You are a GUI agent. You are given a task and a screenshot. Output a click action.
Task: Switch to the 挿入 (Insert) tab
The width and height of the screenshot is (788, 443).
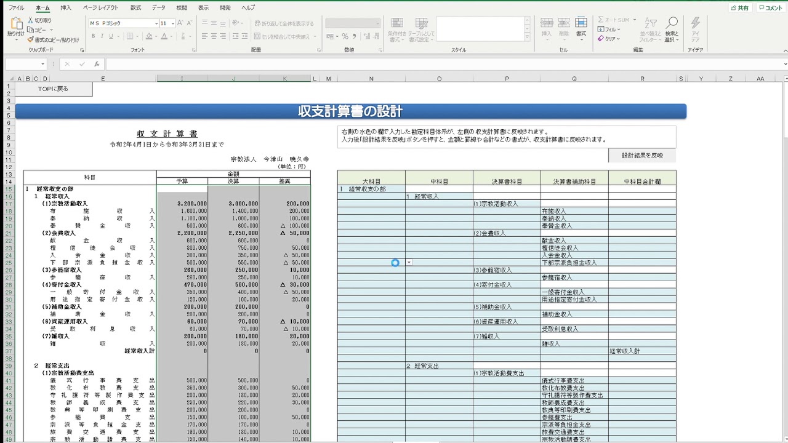(66, 8)
